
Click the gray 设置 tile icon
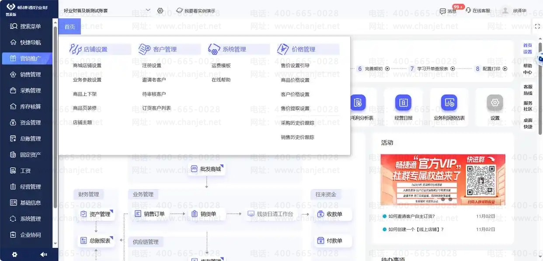click(495, 103)
